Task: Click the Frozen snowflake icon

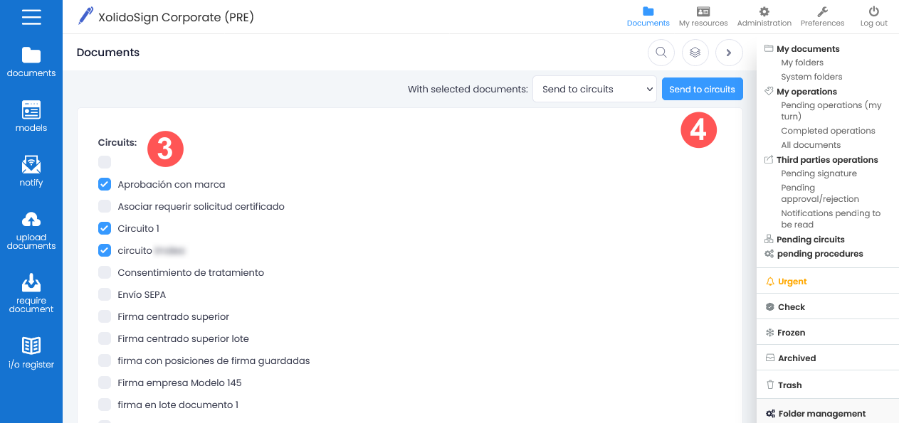Action: coord(769,333)
